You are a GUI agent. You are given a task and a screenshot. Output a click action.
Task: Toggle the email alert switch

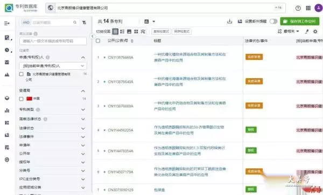(273, 21)
